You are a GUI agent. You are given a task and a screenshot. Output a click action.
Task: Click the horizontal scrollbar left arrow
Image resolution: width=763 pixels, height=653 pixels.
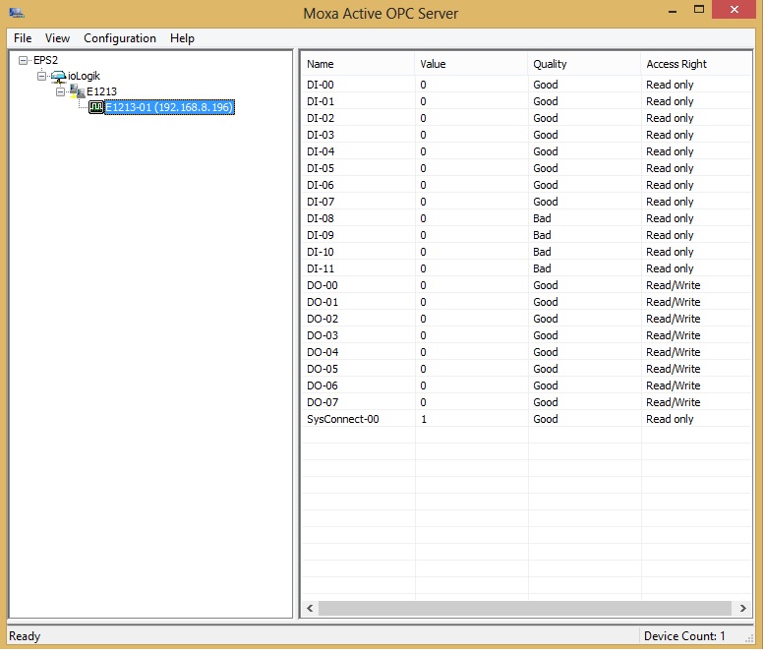(x=310, y=608)
